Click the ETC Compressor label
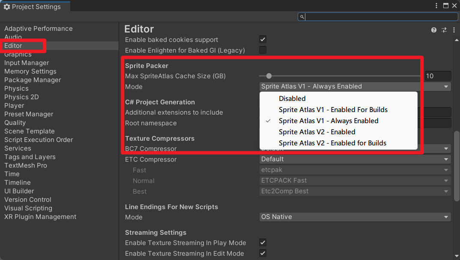 point(151,159)
